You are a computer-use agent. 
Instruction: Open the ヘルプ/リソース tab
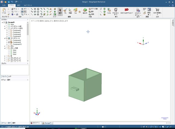28,5
